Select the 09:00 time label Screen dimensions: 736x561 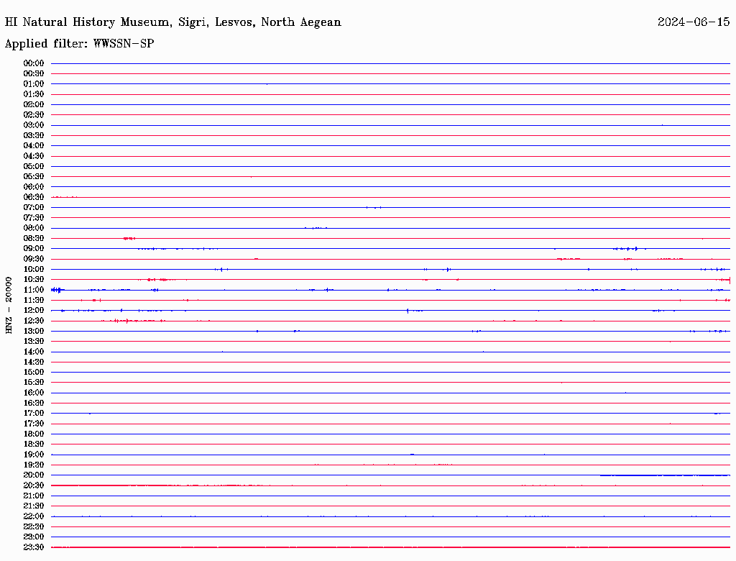[x=34, y=249]
